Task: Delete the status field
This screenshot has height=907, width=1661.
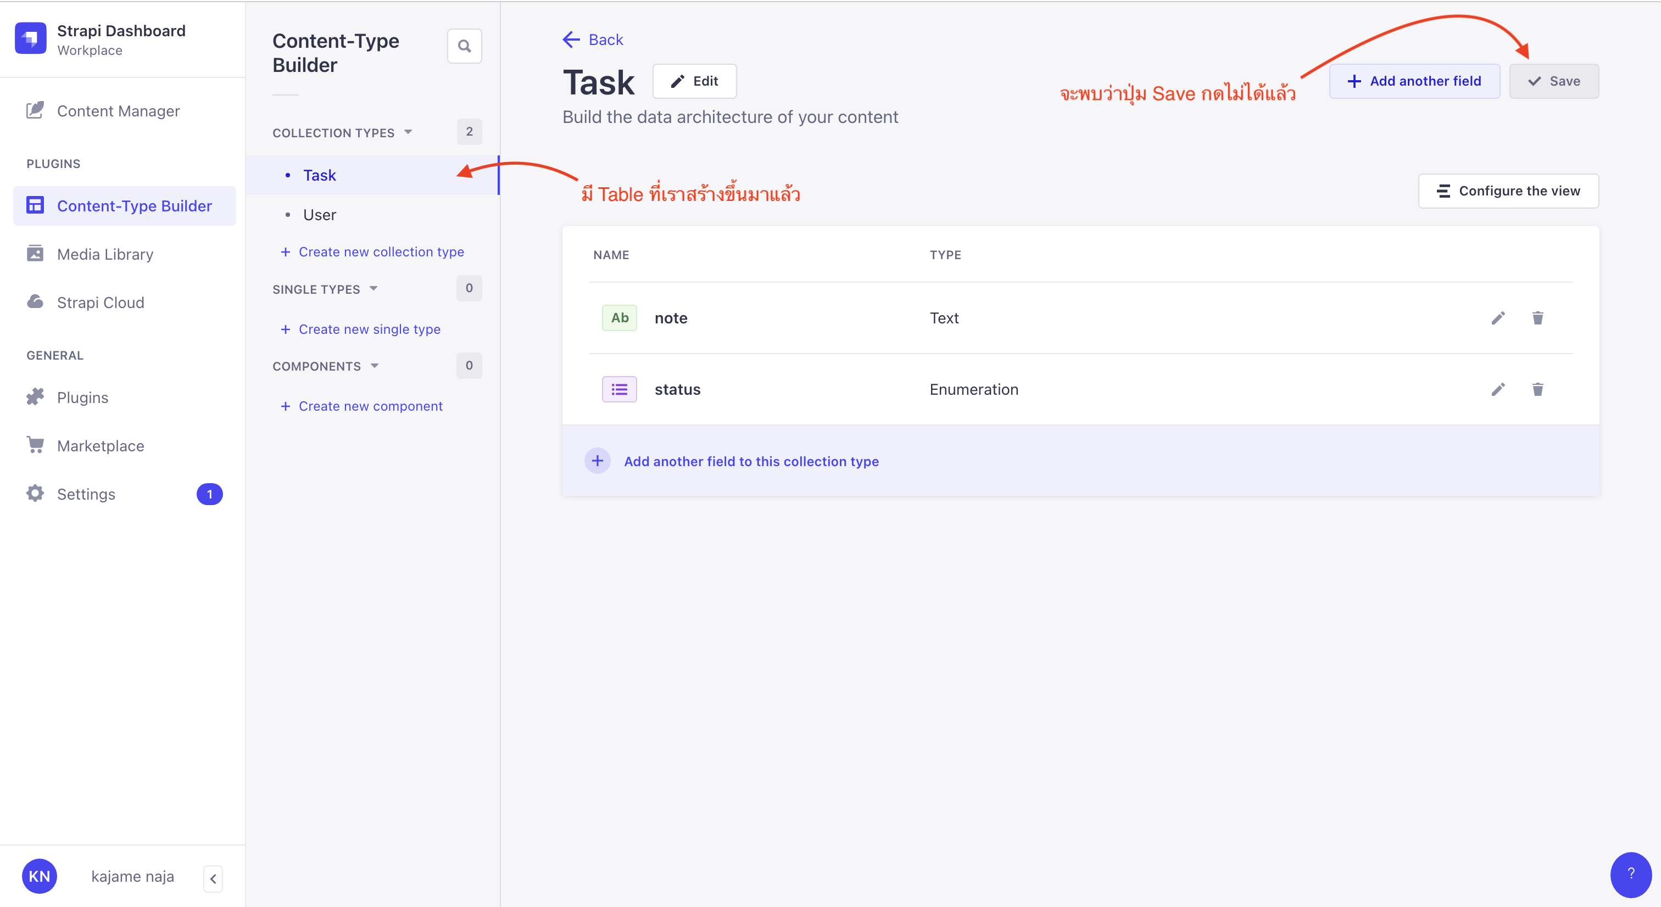Action: click(x=1538, y=389)
